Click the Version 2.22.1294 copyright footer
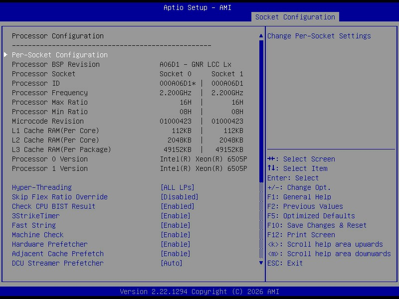399x299 pixels. coord(199,292)
